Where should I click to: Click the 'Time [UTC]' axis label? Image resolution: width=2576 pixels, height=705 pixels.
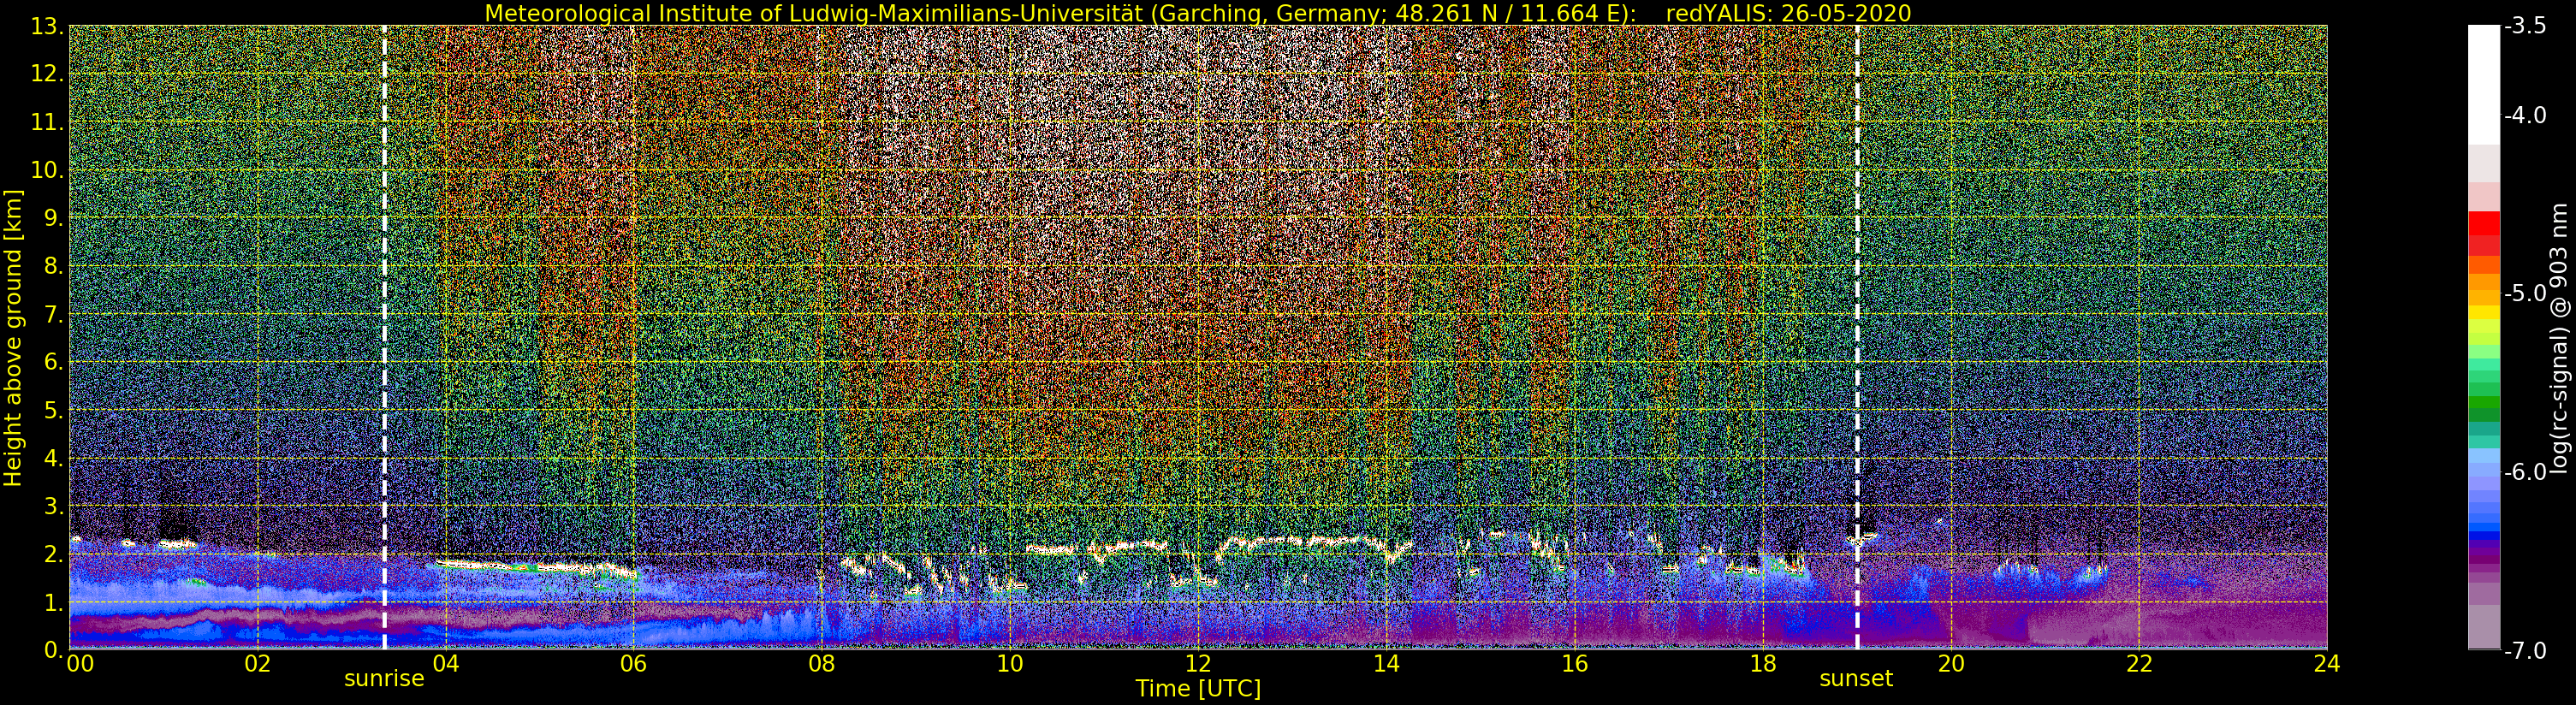(x=1198, y=688)
